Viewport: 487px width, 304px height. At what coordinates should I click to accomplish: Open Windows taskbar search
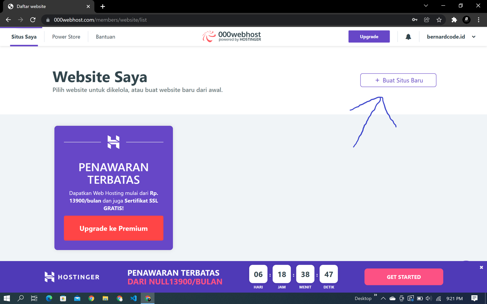pos(21,298)
